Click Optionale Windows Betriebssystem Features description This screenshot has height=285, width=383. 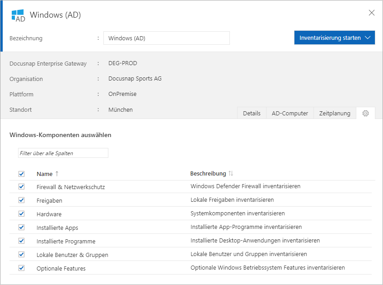(x=268, y=268)
